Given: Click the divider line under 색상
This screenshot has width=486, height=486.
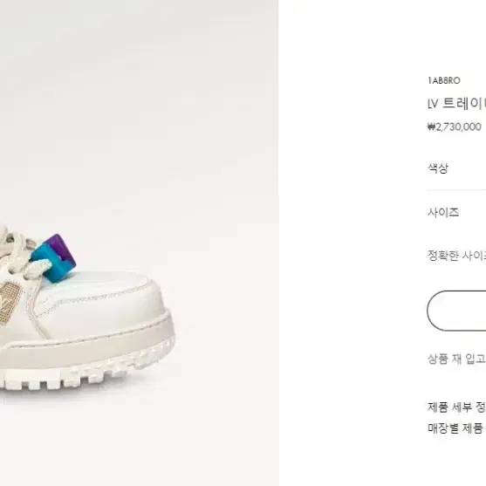Looking at the screenshot, I should [456, 189].
